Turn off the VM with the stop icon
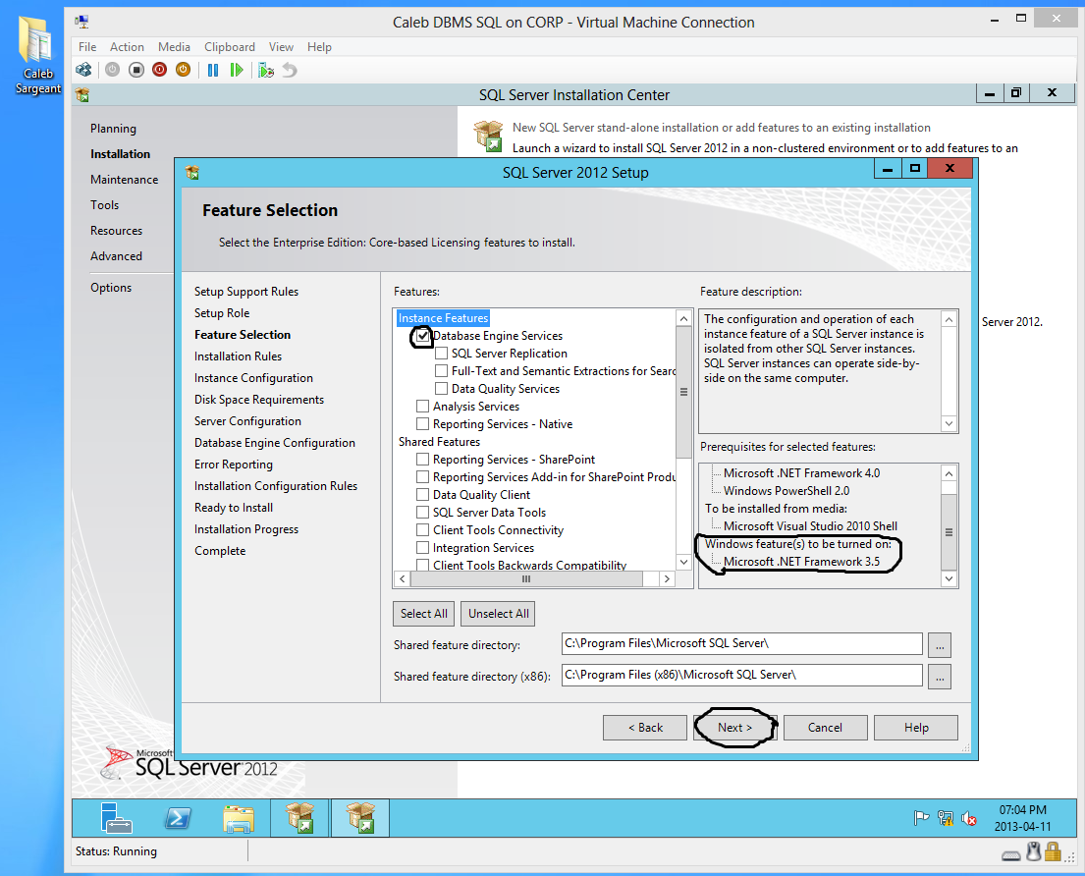The image size is (1085, 876). click(136, 70)
